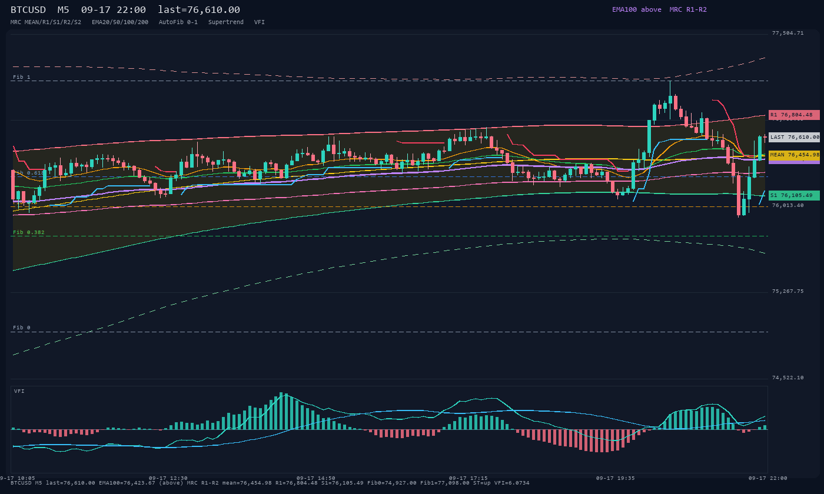The height and width of the screenshot is (494, 824).
Task: Click the VFI label inside the lower panel
Action: pyautogui.click(x=19, y=391)
